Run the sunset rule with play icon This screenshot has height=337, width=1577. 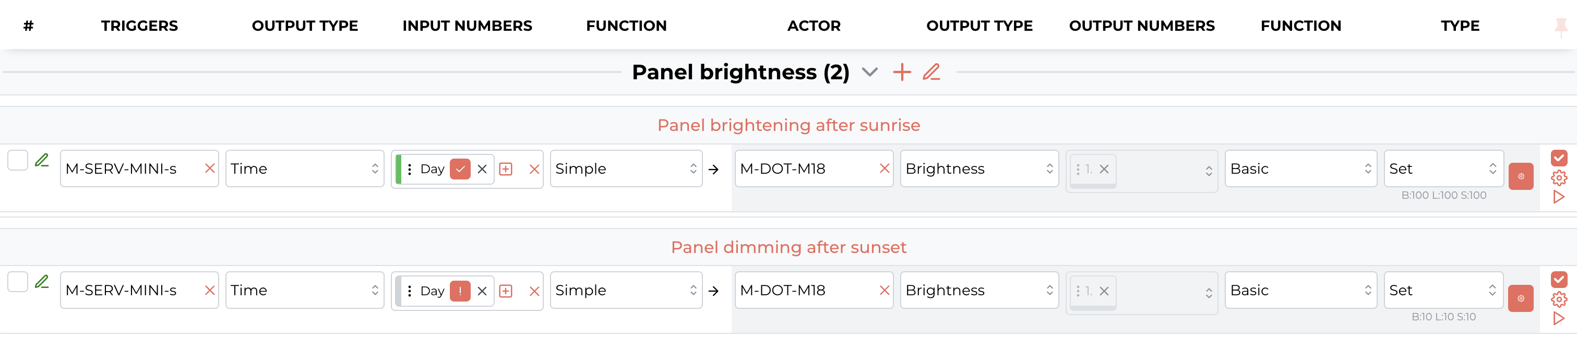pyautogui.click(x=1559, y=318)
